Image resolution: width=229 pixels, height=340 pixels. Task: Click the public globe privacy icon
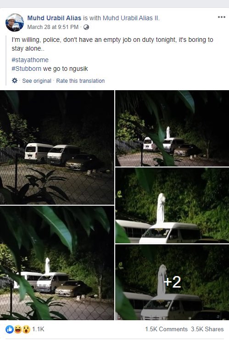pyautogui.click(x=86, y=27)
